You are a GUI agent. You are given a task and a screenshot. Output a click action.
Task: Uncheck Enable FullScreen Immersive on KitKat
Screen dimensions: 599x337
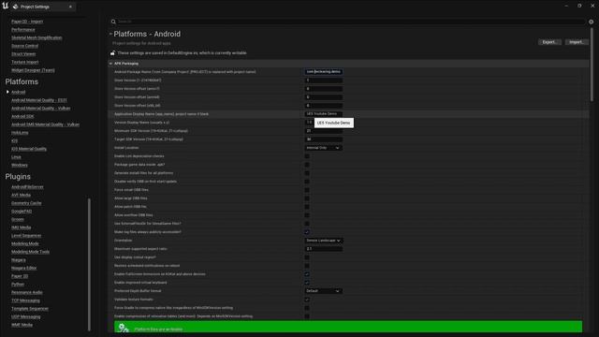307,274
